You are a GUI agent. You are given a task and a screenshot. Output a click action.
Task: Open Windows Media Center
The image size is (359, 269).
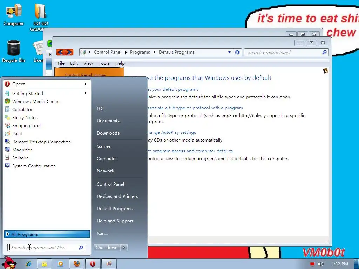(x=47, y=101)
